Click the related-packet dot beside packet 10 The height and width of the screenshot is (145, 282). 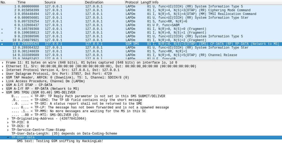pyautogui.click(x=2, y=40)
